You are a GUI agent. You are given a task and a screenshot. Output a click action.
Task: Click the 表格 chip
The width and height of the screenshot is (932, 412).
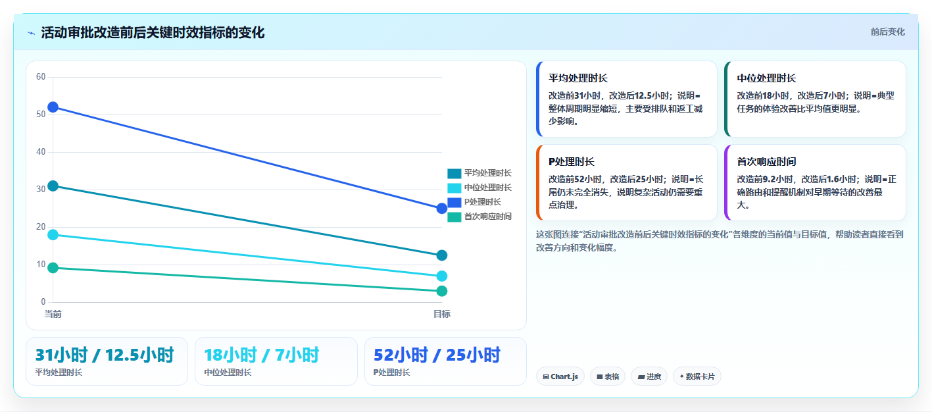tap(608, 376)
